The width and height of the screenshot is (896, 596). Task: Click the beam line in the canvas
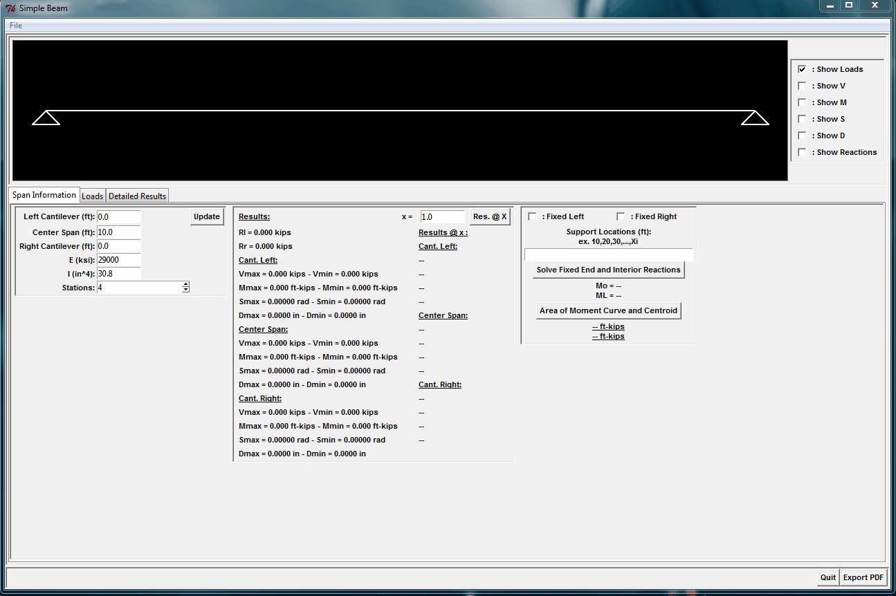[400, 111]
